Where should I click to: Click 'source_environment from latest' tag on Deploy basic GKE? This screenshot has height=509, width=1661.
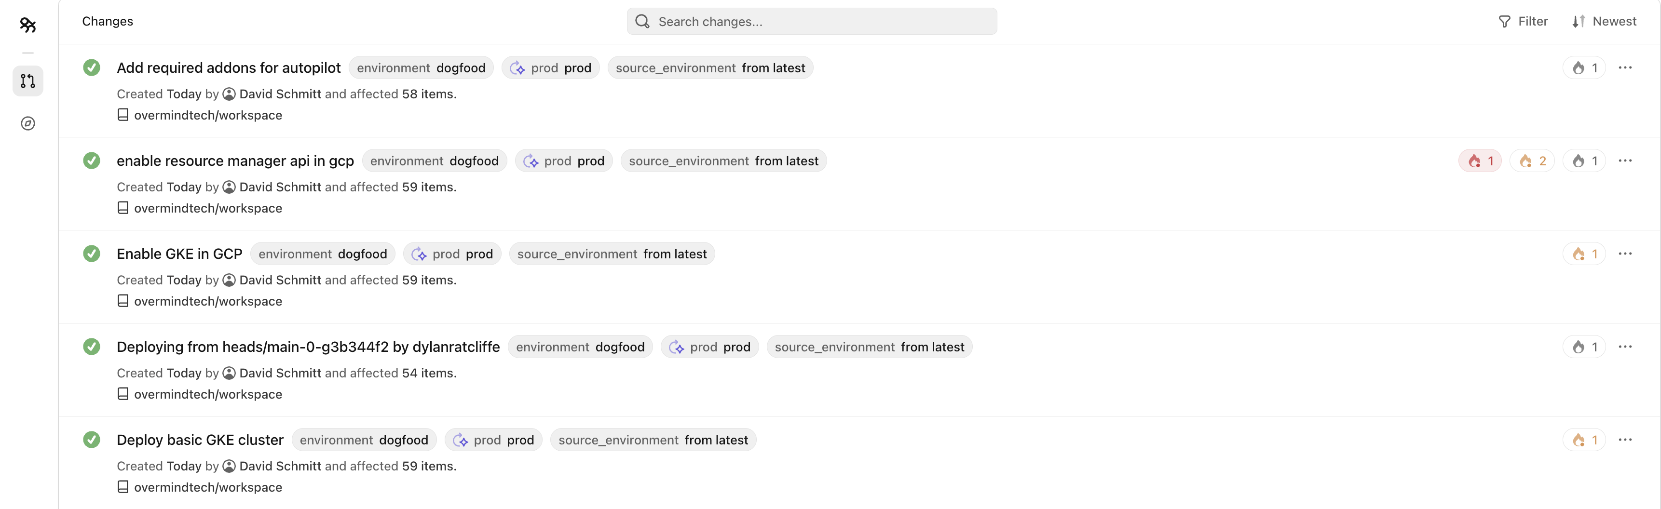click(653, 440)
